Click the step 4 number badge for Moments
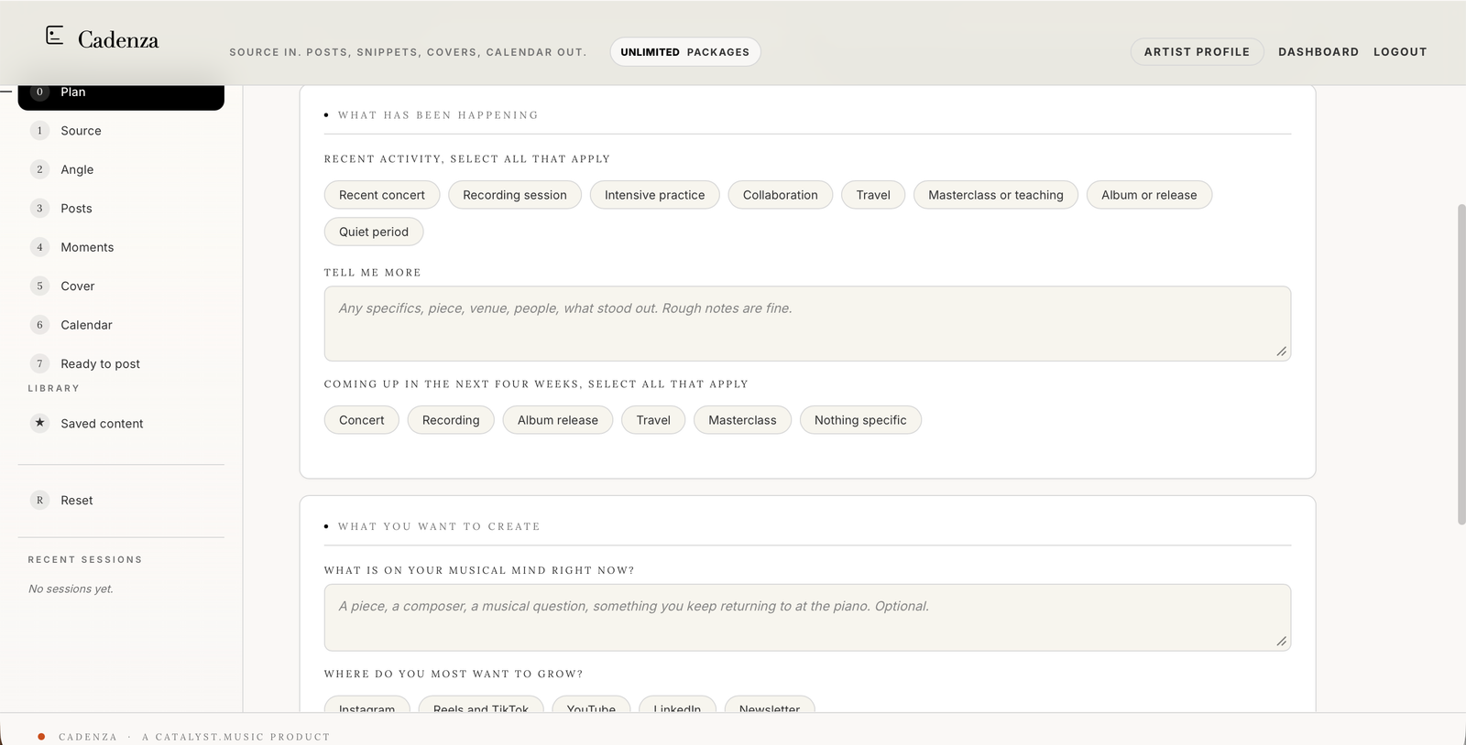The height and width of the screenshot is (745, 1466). (x=39, y=247)
